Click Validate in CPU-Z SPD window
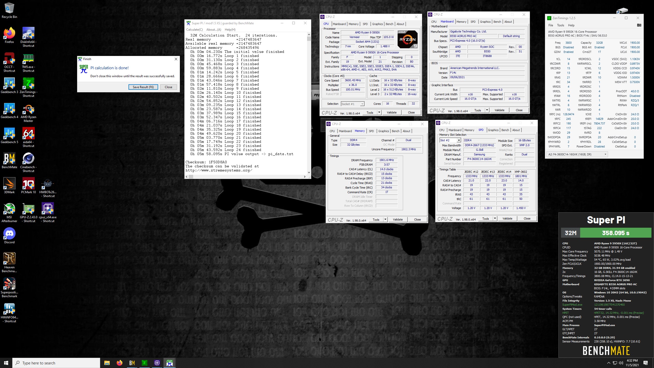Screen dimensions: 654x368 tap(507, 218)
